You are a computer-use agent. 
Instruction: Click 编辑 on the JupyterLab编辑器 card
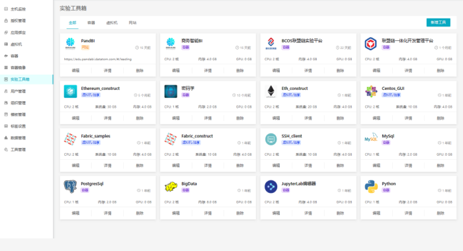tap(276, 213)
